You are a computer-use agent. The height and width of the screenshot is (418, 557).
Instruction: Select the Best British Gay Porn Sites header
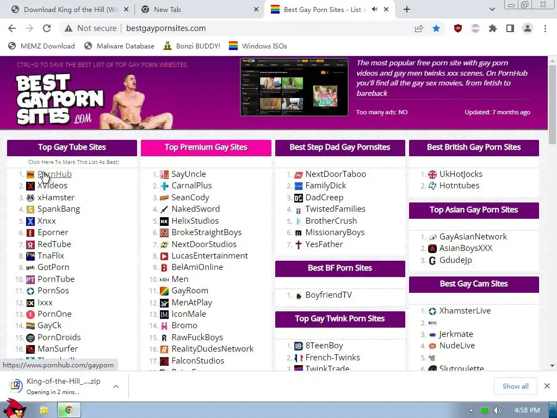(x=474, y=147)
